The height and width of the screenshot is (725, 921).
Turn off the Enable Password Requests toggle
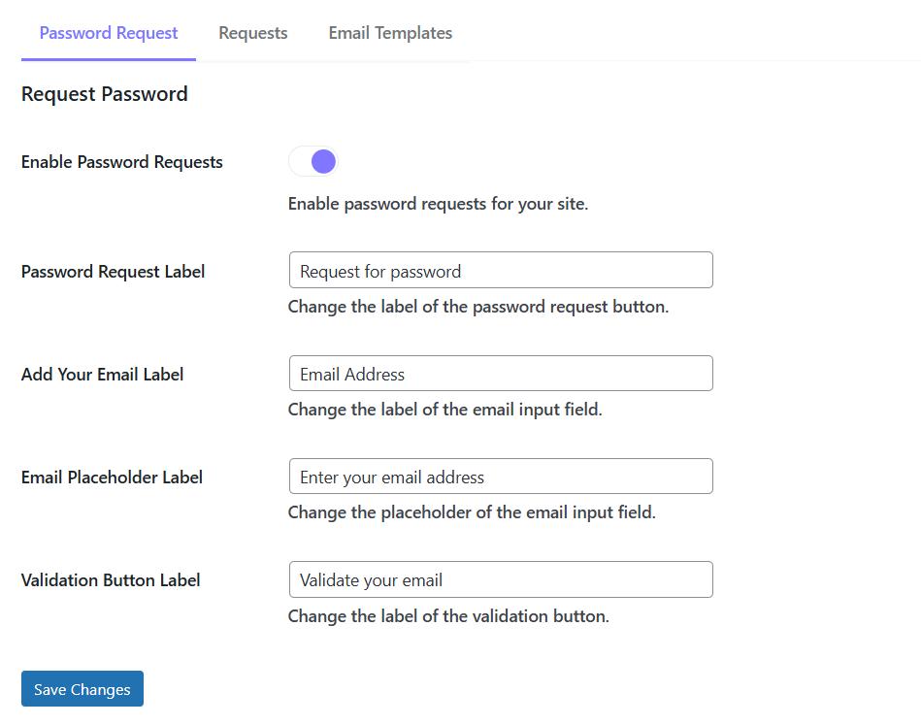pos(312,161)
